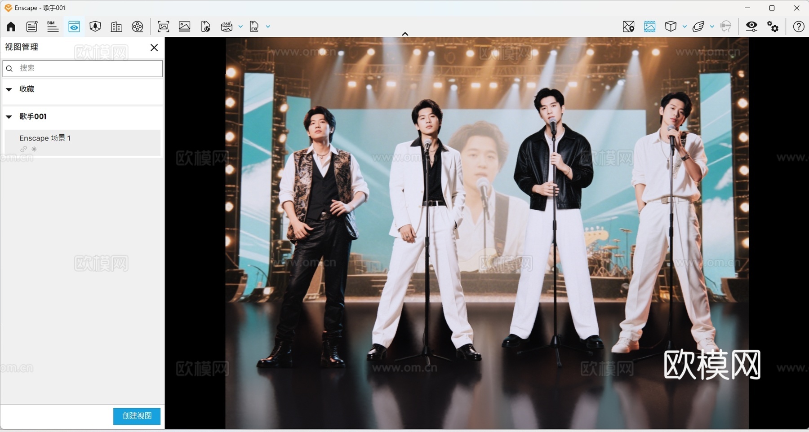Click the Export Video file icon
The height and width of the screenshot is (432, 809).
pos(206,26)
